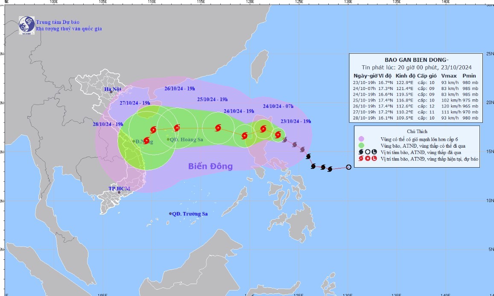494x296 pixels.
Task: Select the storm icon under 26/10/24 - 19h
Action: 177,127
